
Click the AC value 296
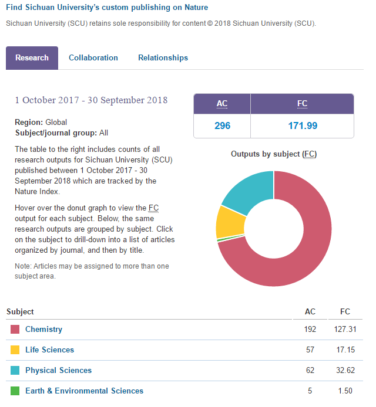point(222,126)
